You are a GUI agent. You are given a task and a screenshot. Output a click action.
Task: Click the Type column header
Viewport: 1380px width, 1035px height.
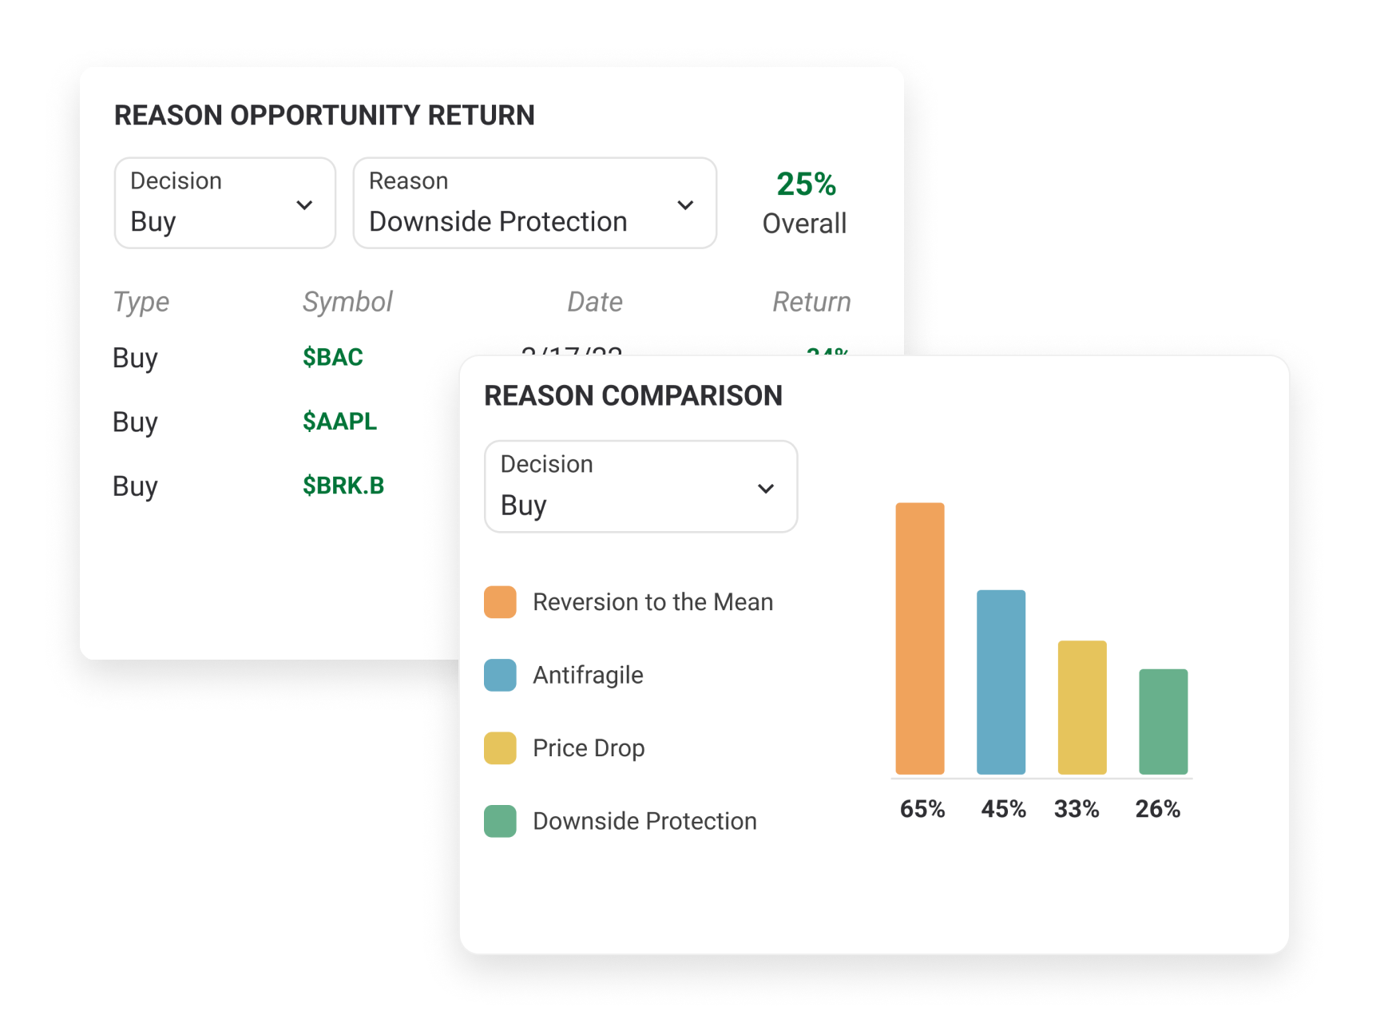point(141,302)
